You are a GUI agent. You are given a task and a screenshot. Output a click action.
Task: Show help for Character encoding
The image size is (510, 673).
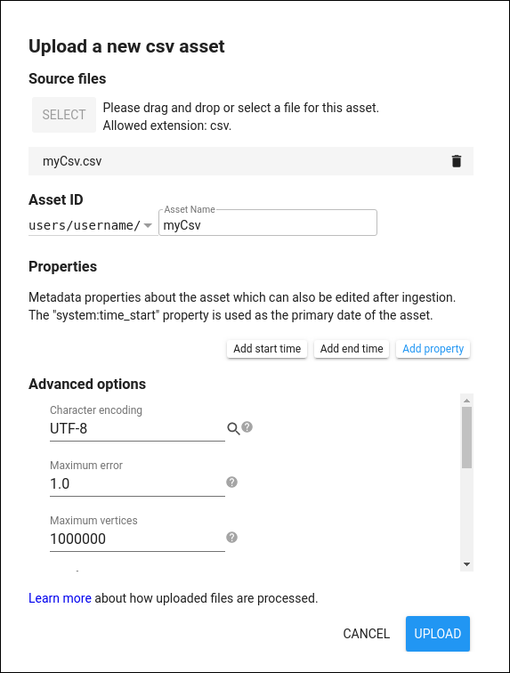(x=247, y=427)
